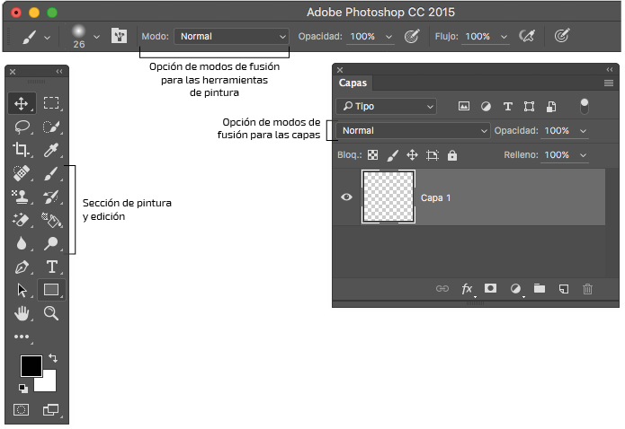Click the Flujo 100% value field
The width and height of the screenshot is (625, 429).
click(x=478, y=36)
